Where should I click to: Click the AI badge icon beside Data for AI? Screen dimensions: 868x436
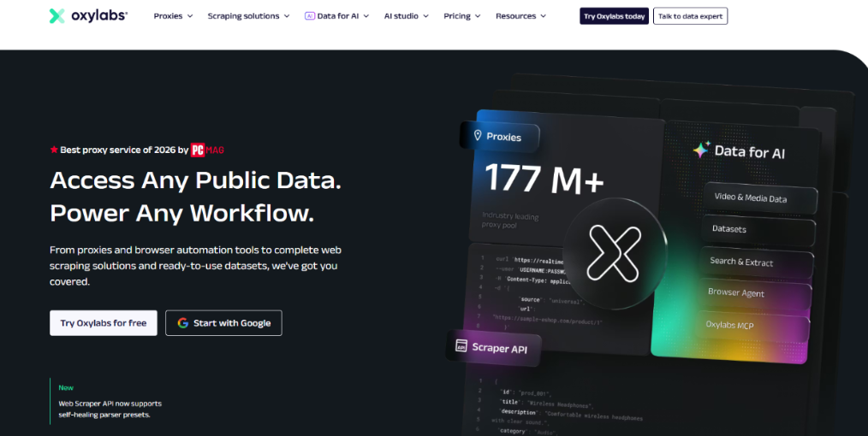point(310,16)
